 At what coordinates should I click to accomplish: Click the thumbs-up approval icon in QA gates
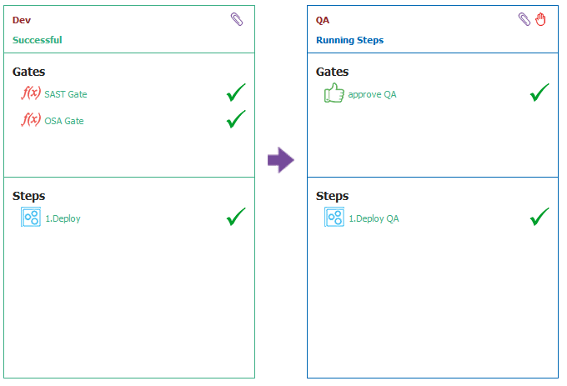334,93
